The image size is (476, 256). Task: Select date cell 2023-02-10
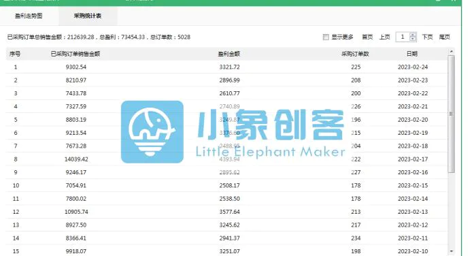click(413, 251)
